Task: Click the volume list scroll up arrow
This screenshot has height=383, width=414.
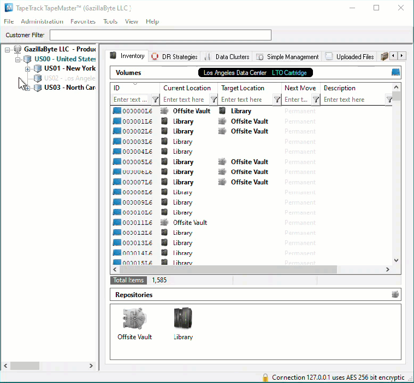Action: click(396, 87)
